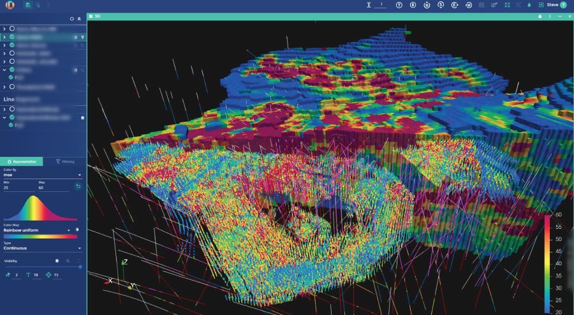Viewport: 574px width, 315px height.
Task: Click the droplet icon in top toolbar
Action: point(529,5)
